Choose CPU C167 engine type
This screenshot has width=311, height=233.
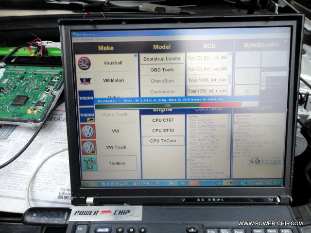pyautogui.click(x=163, y=120)
